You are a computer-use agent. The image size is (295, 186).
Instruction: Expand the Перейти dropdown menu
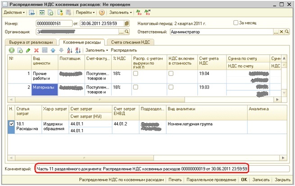[84, 13]
